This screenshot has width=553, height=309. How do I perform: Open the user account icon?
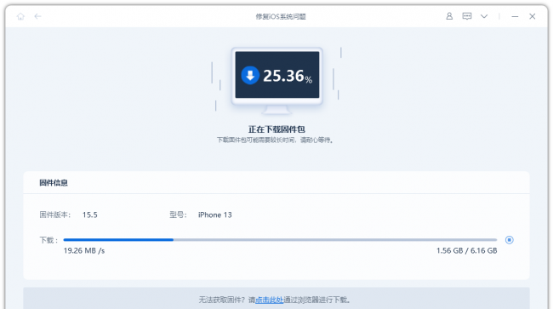[x=449, y=16]
